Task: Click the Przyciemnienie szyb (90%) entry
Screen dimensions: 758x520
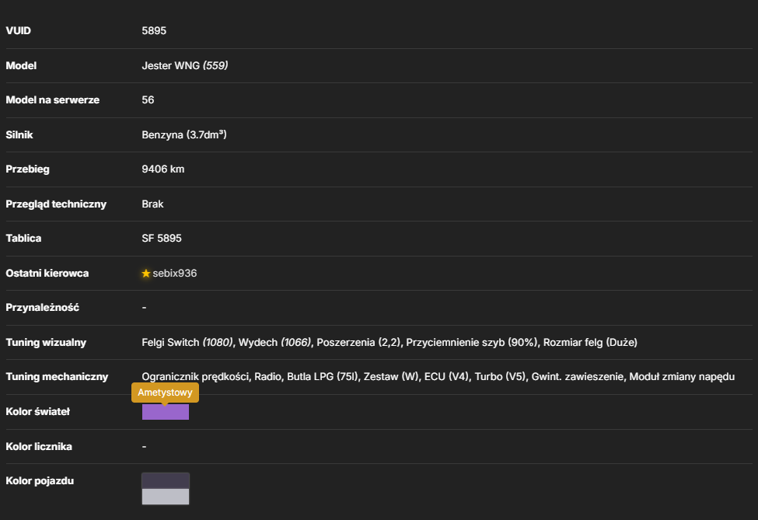Action: click(x=471, y=343)
